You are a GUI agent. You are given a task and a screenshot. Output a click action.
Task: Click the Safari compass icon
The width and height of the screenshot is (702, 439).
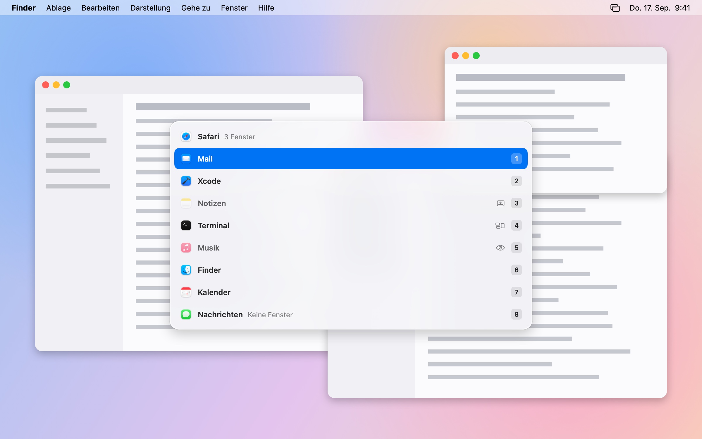tap(186, 136)
